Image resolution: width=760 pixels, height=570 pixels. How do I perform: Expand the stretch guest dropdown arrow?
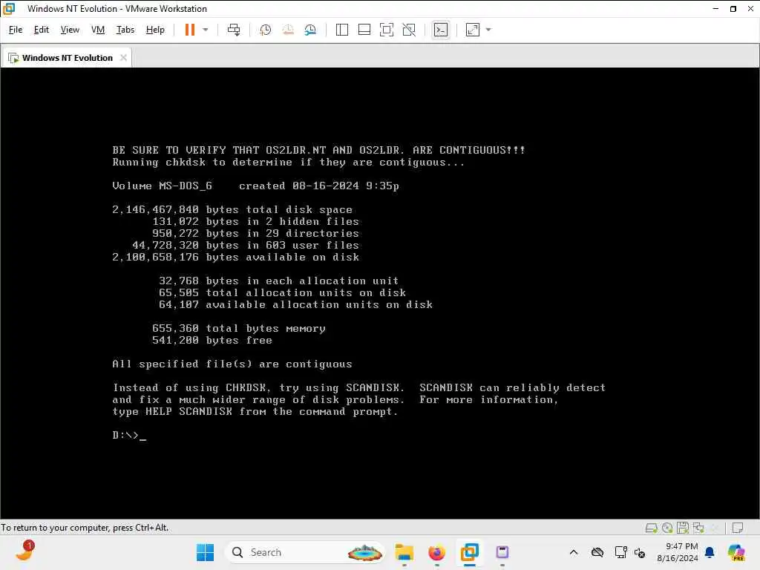(x=488, y=30)
